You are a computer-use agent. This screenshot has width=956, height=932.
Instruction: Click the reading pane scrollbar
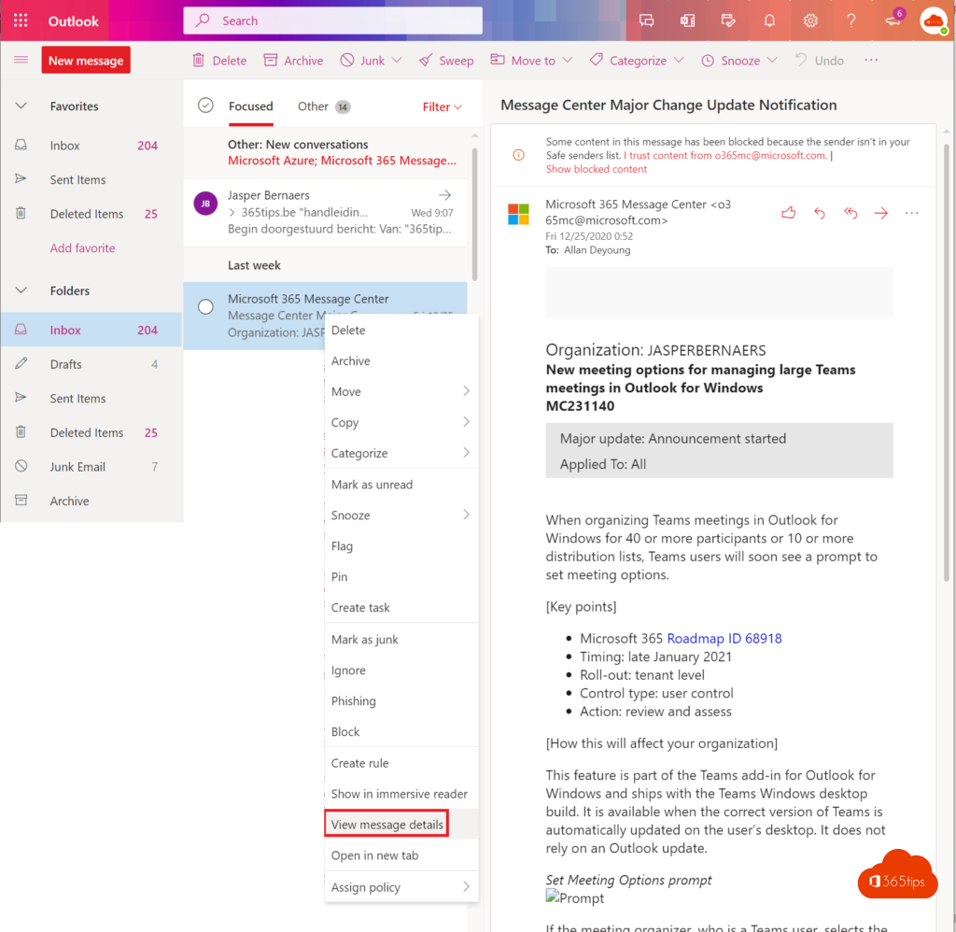(x=947, y=362)
